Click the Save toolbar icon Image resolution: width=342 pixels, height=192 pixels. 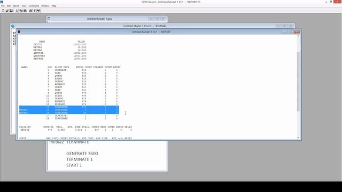tap(11, 11)
